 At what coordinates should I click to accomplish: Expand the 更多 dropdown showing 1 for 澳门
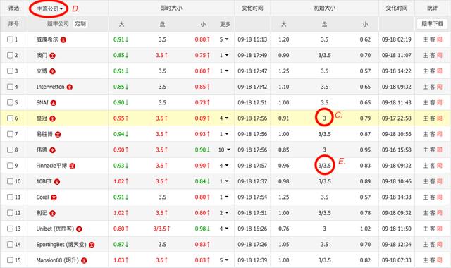(224, 55)
